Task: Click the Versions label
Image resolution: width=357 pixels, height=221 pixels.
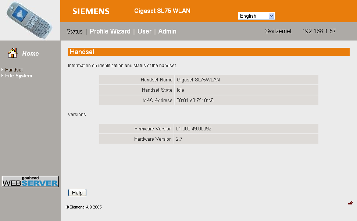Action: tap(77, 115)
